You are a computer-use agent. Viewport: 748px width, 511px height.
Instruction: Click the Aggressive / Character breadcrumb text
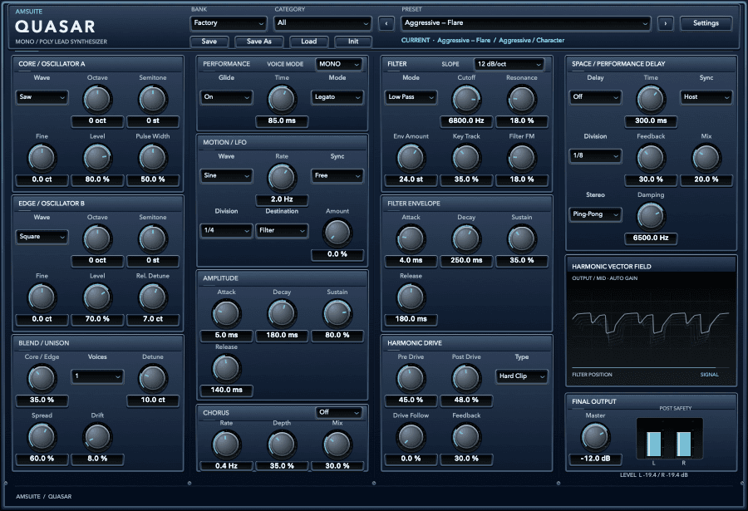pos(531,41)
